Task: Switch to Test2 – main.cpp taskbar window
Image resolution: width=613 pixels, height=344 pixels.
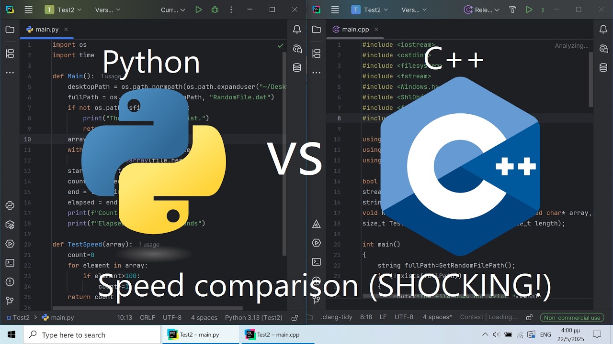Action: (277, 334)
